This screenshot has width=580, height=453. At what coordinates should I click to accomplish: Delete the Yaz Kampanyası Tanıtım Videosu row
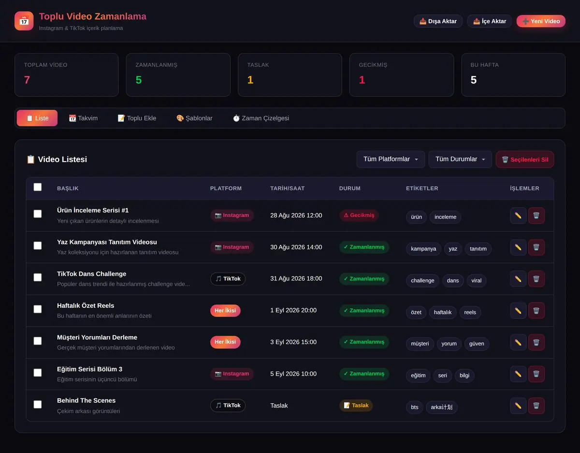click(536, 247)
